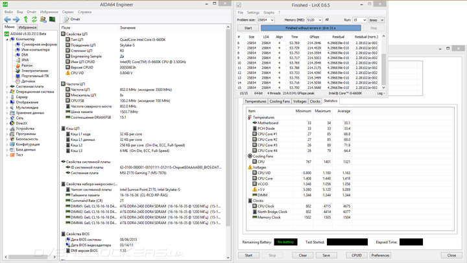Click the Start button in LinX
The image size is (467, 263).
[248, 28]
